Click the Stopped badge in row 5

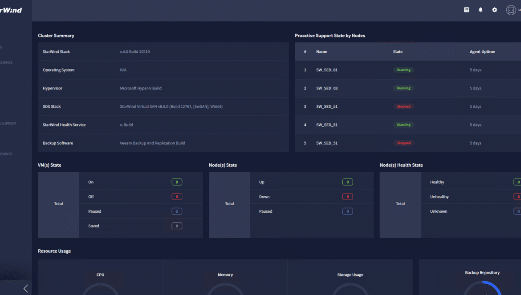point(404,143)
